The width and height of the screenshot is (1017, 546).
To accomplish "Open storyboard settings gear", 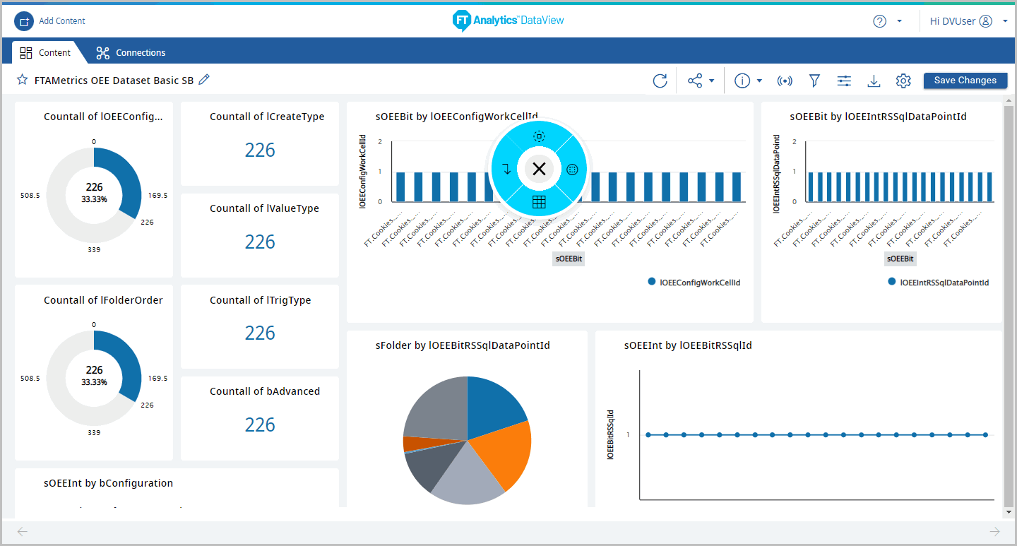I will (x=903, y=81).
